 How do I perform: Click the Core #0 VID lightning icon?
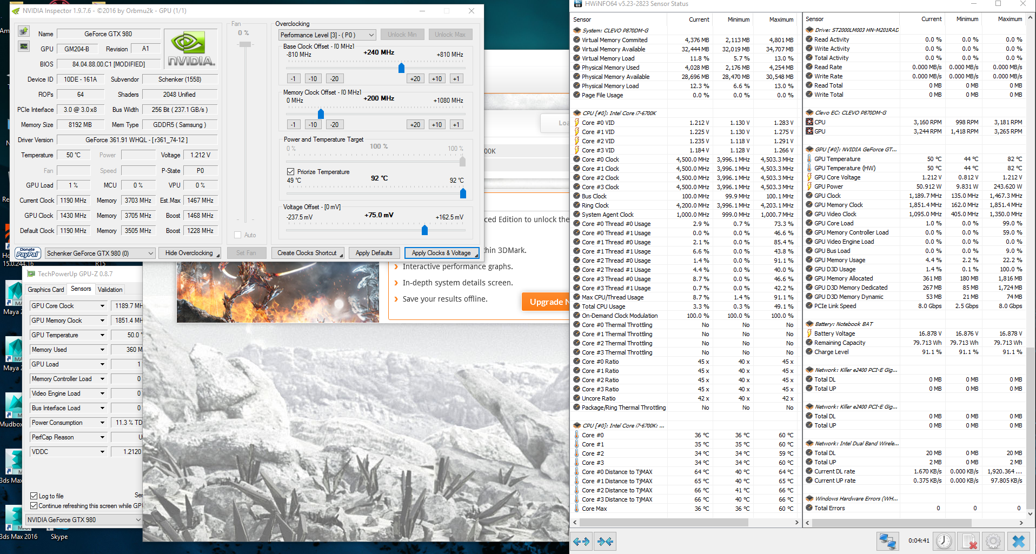coord(577,123)
